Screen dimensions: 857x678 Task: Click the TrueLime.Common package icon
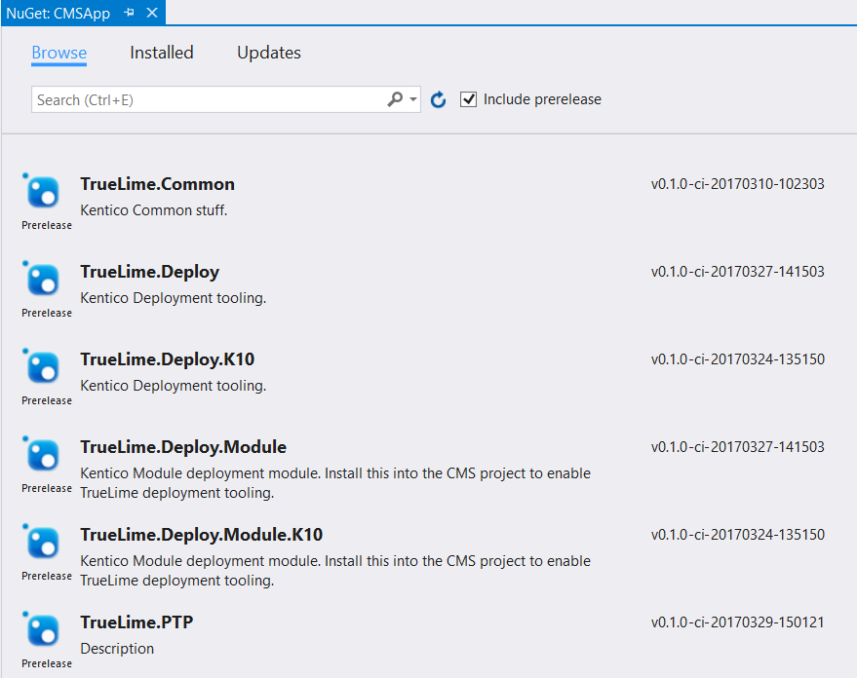[x=42, y=192]
